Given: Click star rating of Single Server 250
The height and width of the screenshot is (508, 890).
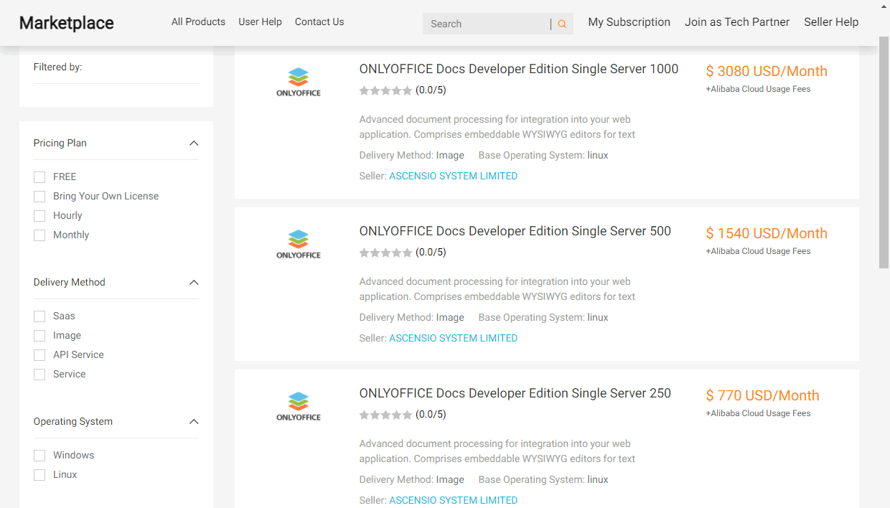Looking at the screenshot, I should point(386,415).
